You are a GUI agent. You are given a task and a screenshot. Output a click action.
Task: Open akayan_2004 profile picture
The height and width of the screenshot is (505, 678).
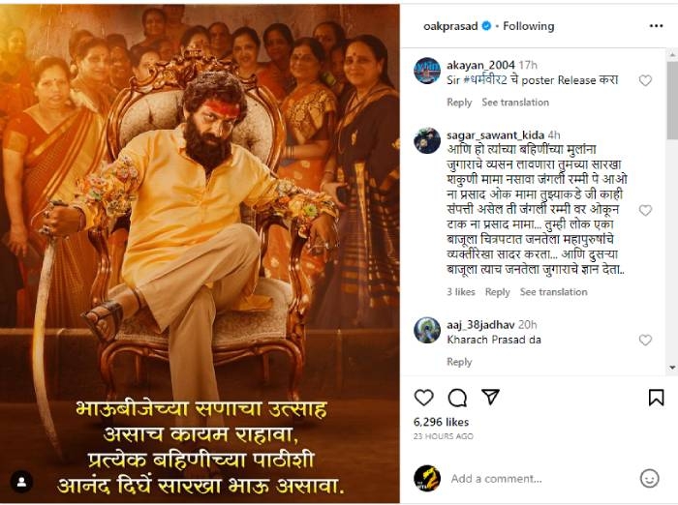pos(427,70)
